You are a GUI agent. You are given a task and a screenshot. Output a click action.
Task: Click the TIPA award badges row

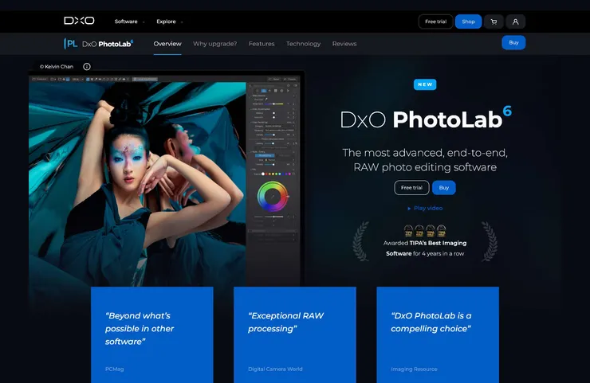[x=425, y=230]
